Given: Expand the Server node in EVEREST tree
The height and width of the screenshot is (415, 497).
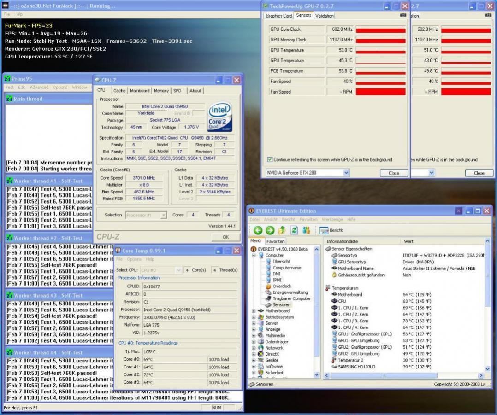Looking at the screenshot, I should pos(254,323).
